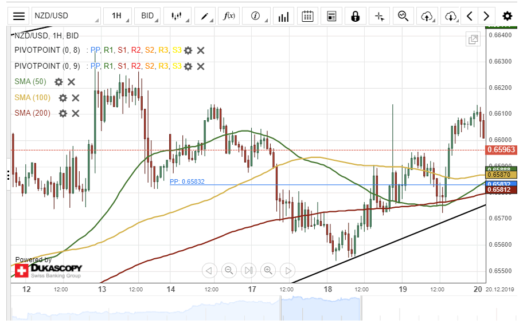Viewport: 523px width, 324px height.
Task: Open the candlestick chart type selector
Action: [x=180, y=16]
